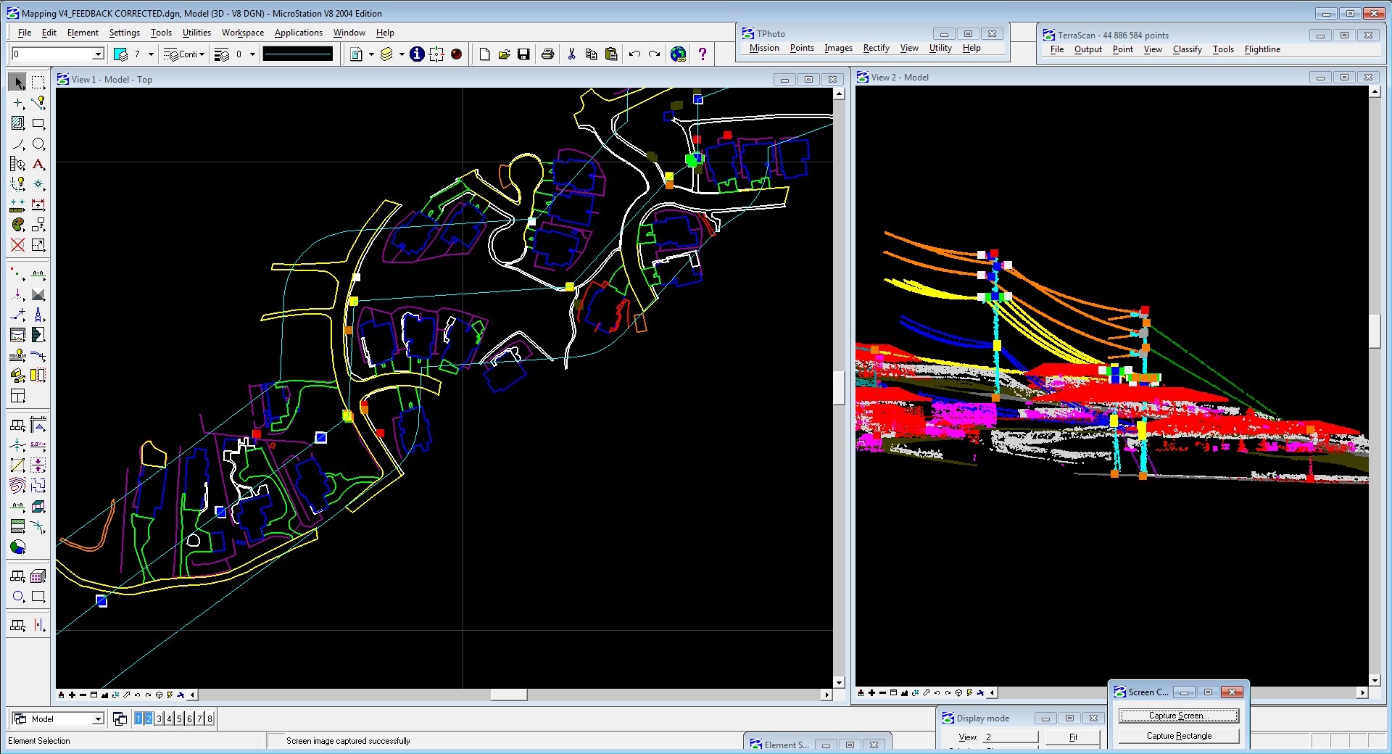Select the Place Fence tool

[x=38, y=83]
